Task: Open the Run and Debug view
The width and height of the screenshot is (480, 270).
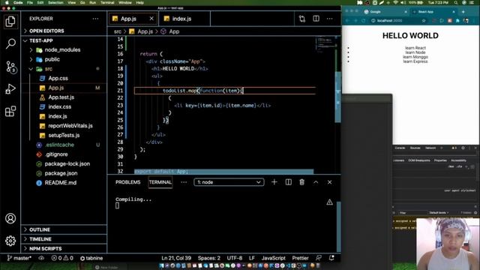Action: click(10, 88)
